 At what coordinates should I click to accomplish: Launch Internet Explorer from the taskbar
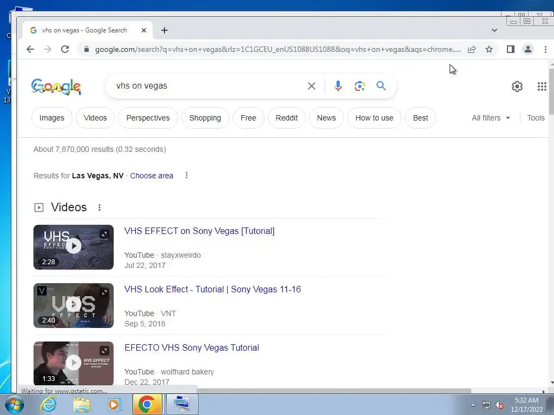pyautogui.click(x=48, y=404)
